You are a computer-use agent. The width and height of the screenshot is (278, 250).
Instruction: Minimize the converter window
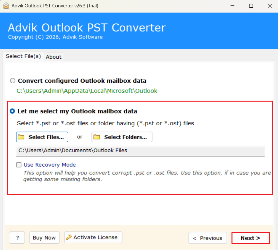click(232, 6)
